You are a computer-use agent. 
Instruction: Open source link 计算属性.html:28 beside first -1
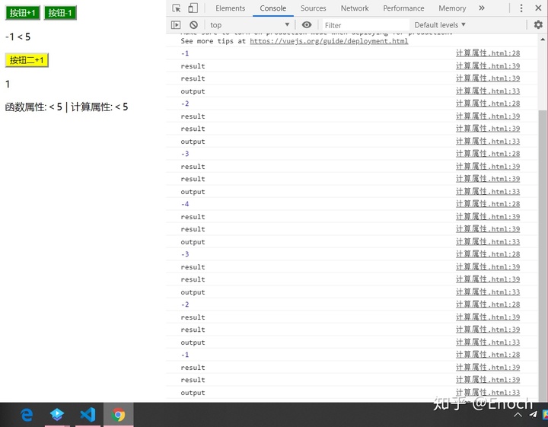click(488, 53)
